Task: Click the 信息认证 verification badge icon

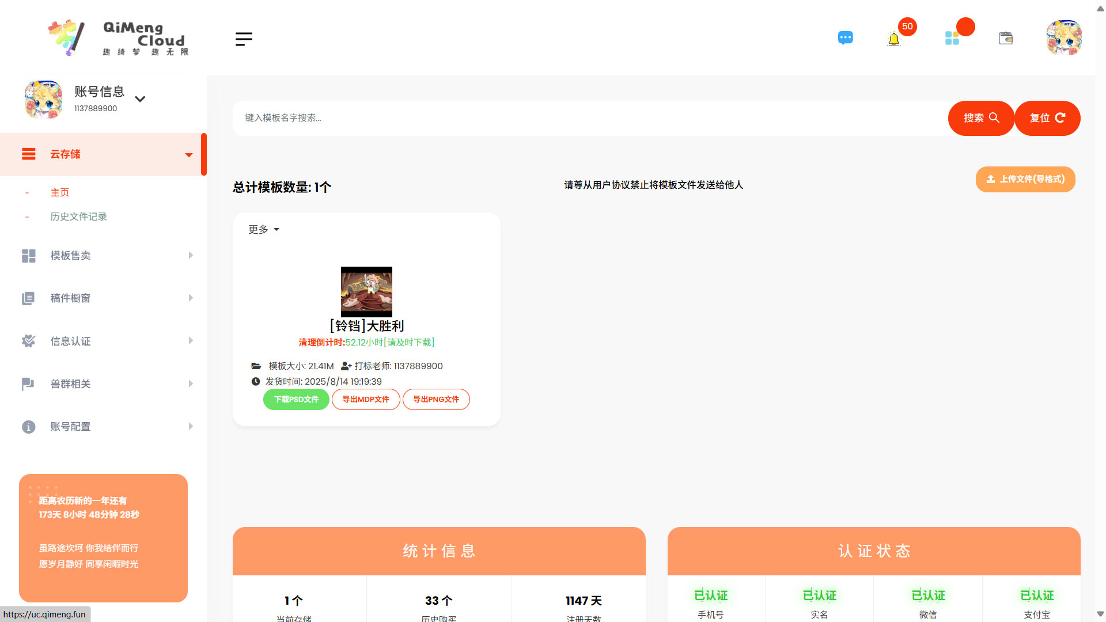Action: point(28,340)
